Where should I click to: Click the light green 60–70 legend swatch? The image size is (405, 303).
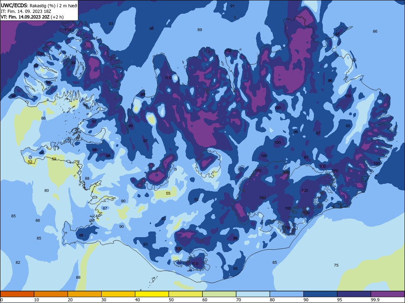pos(219,294)
